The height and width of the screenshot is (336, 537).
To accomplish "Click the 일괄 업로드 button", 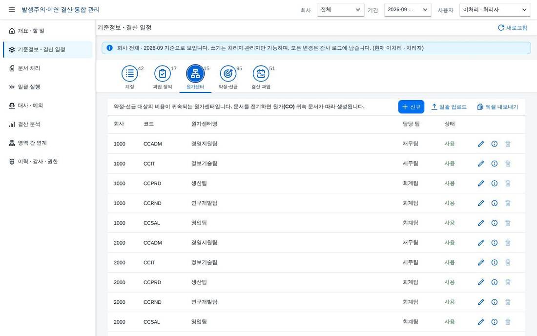I will tap(449, 107).
